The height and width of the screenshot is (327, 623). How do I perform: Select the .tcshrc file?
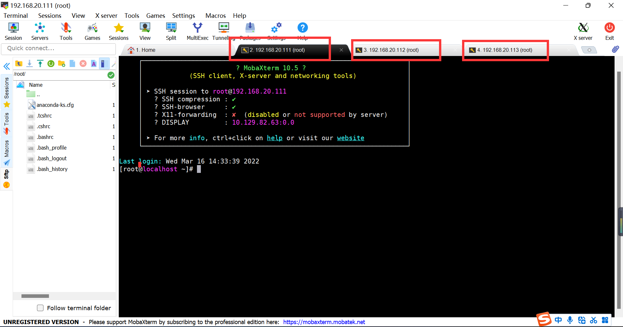point(44,116)
